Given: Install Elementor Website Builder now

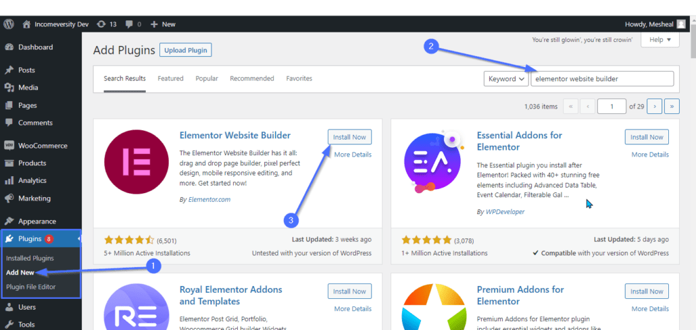Looking at the screenshot, I should click(350, 137).
